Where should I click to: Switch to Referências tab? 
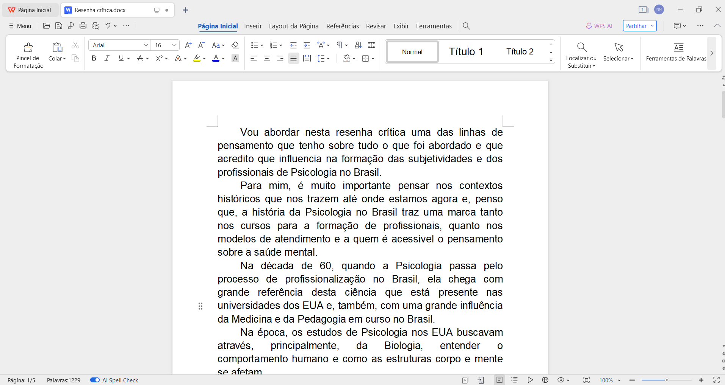[x=343, y=26]
